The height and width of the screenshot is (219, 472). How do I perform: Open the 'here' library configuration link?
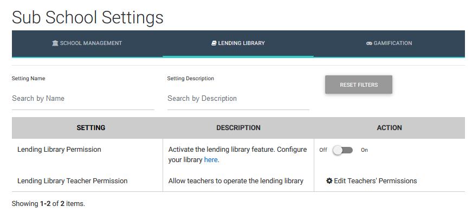(x=211, y=160)
